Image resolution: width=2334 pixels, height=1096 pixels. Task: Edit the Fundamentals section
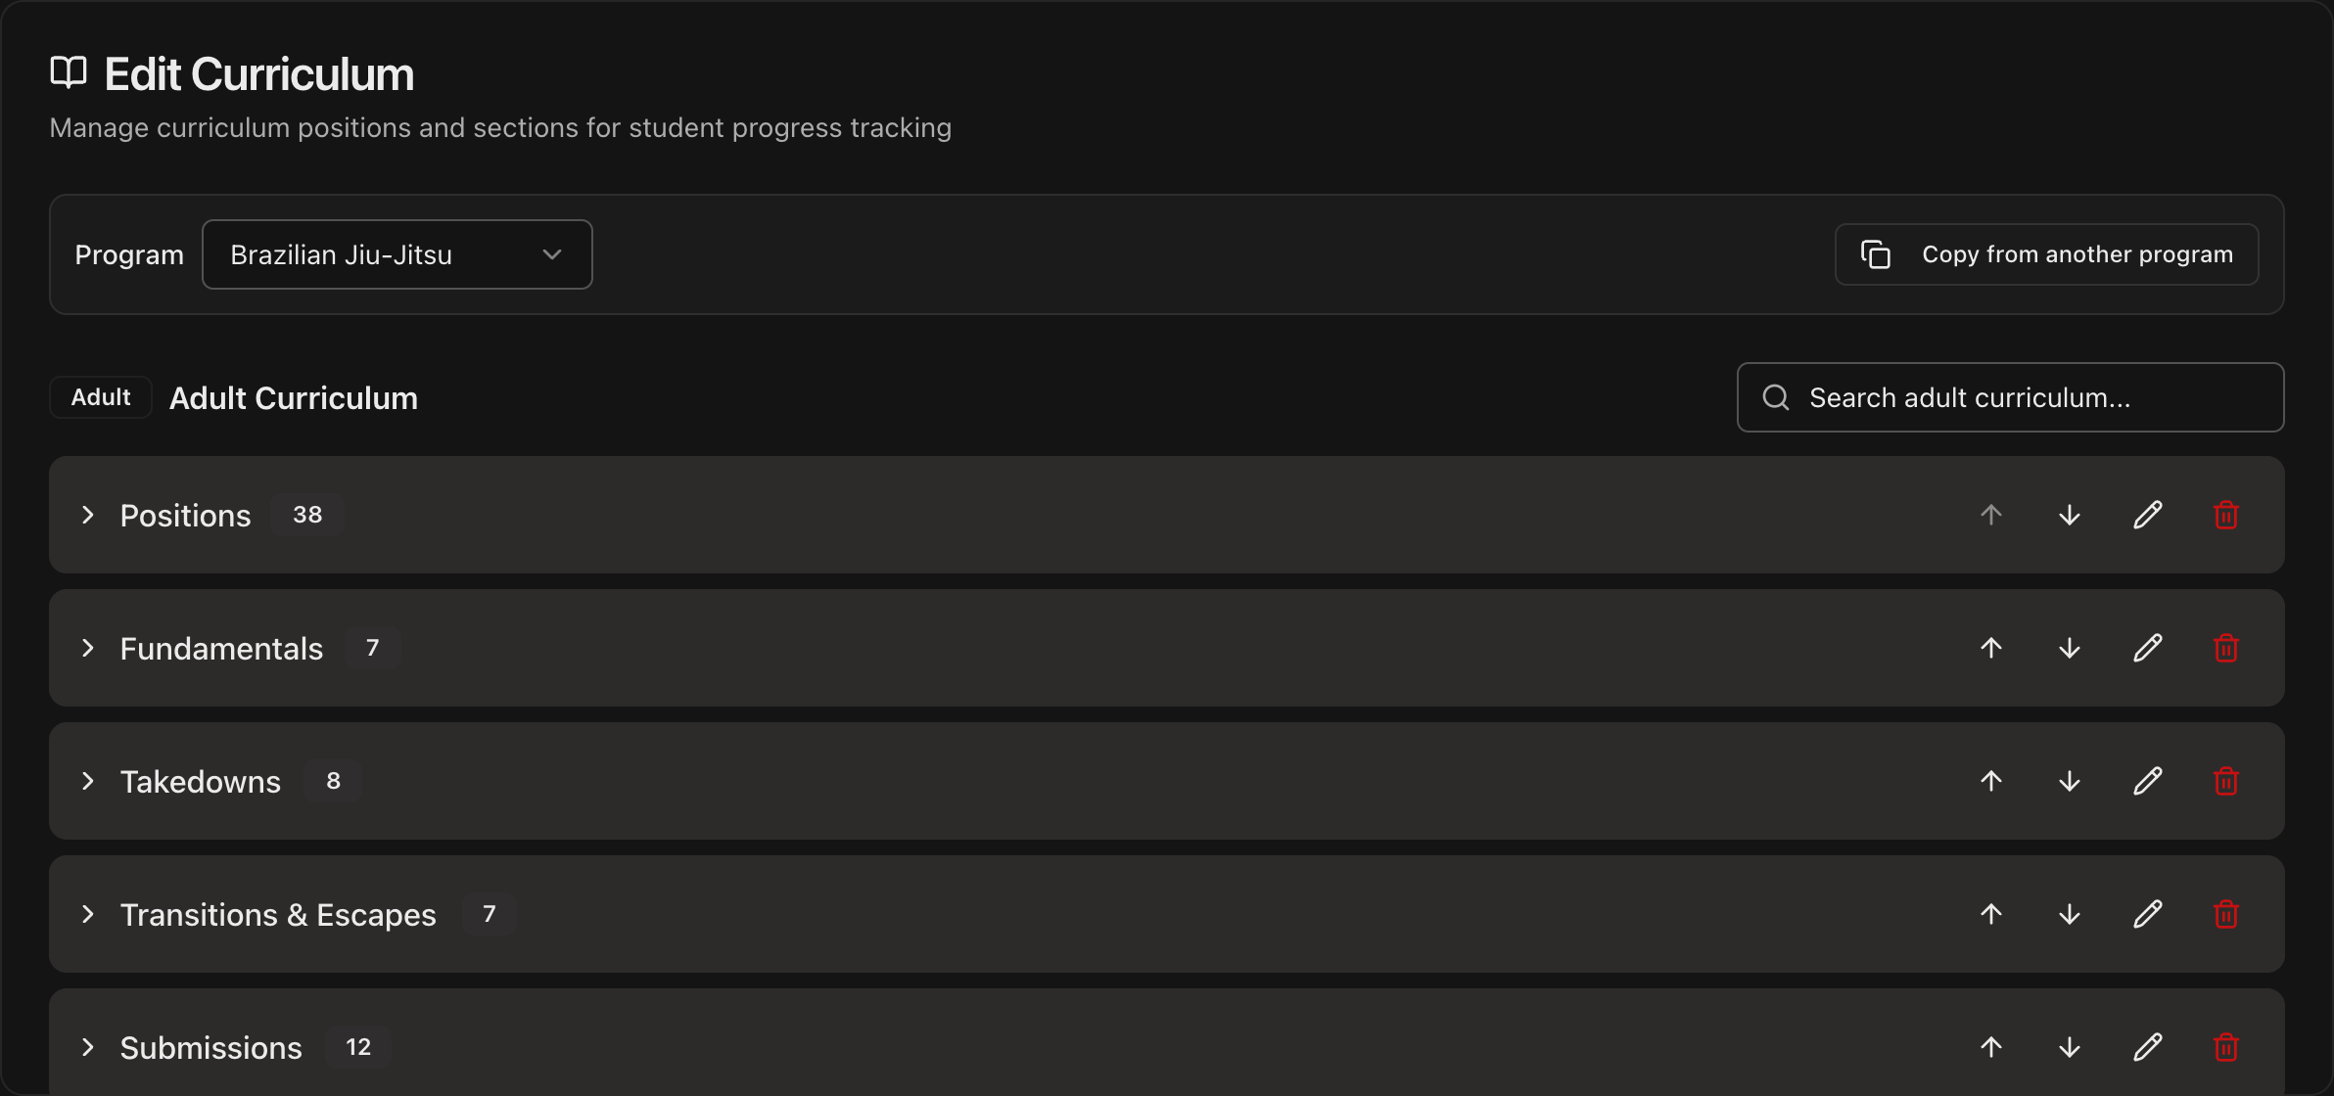pos(2148,648)
